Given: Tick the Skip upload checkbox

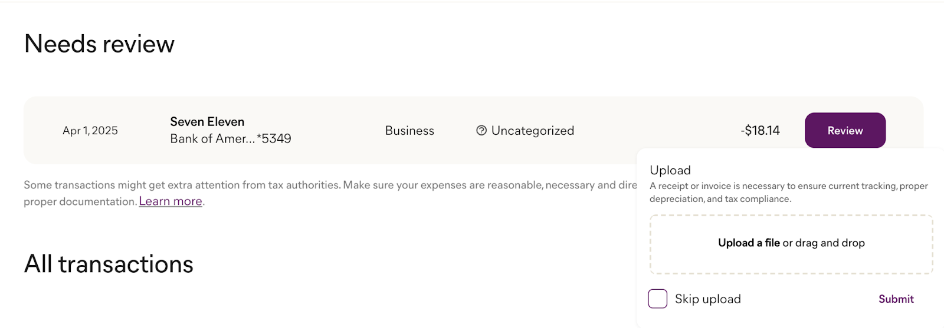Looking at the screenshot, I should 658,299.
